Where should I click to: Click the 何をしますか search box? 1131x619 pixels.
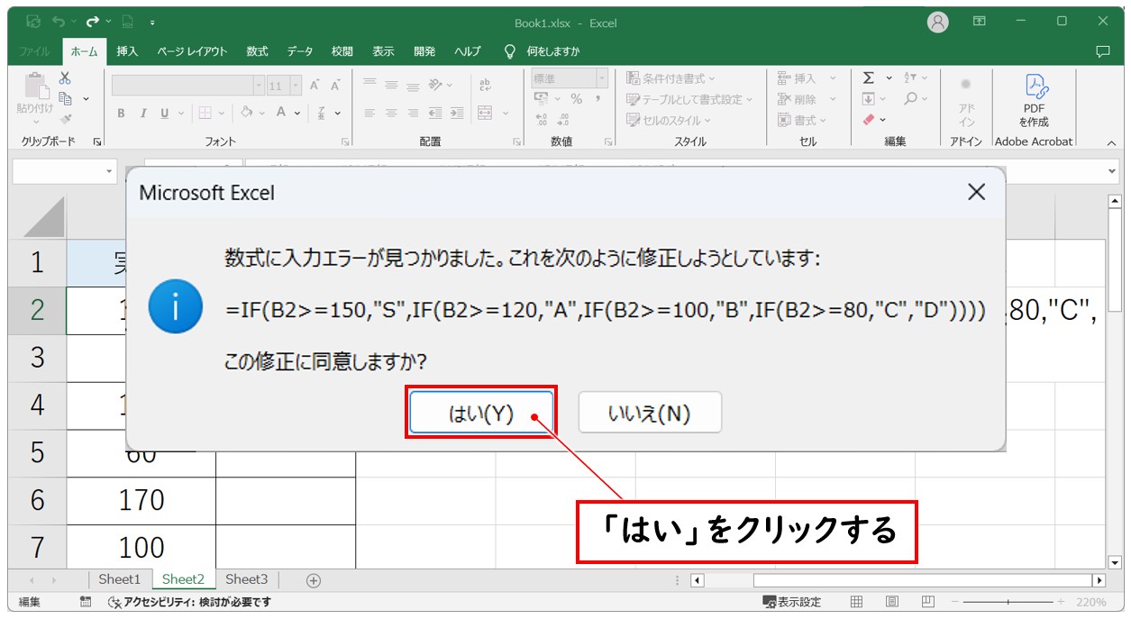coord(544,51)
